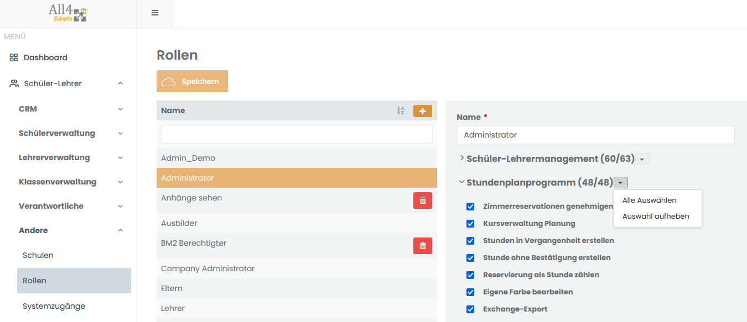The width and height of the screenshot is (747, 322).
Task: Open Schulen in the sidebar
Action: pyautogui.click(x=38, y=255)
